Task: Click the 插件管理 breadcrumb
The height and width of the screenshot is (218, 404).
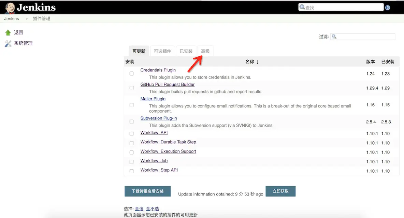Action: pos(42,18)
